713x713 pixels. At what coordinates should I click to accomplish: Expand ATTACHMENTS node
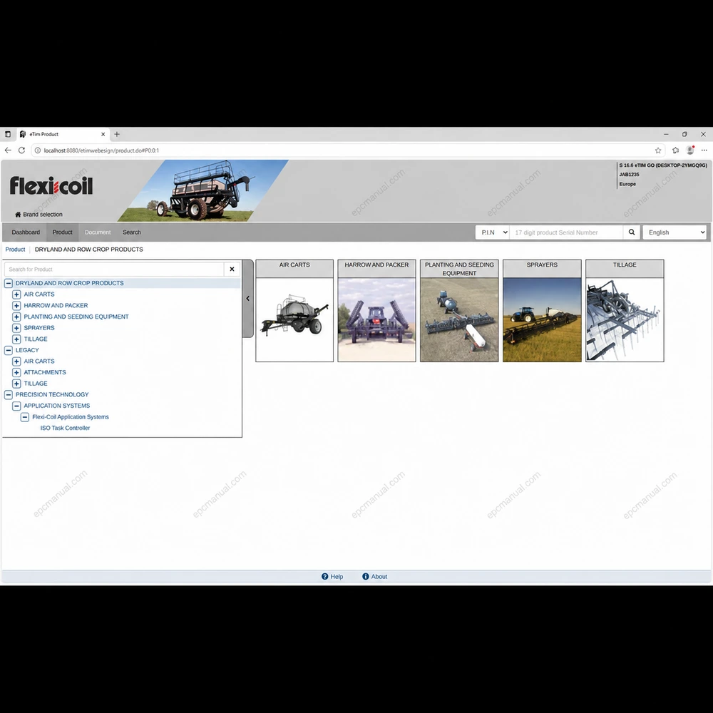pos(16,372)
